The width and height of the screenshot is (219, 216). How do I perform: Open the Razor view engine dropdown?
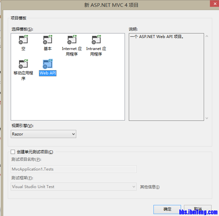pos(43,134)
